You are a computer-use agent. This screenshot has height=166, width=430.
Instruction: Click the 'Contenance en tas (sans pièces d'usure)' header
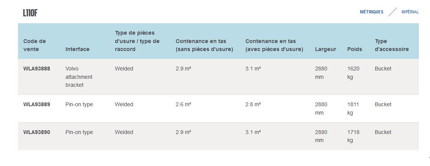pos(204,45)
